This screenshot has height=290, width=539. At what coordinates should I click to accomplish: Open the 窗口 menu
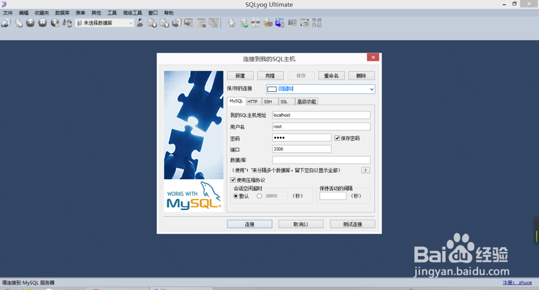pos(153,13)
